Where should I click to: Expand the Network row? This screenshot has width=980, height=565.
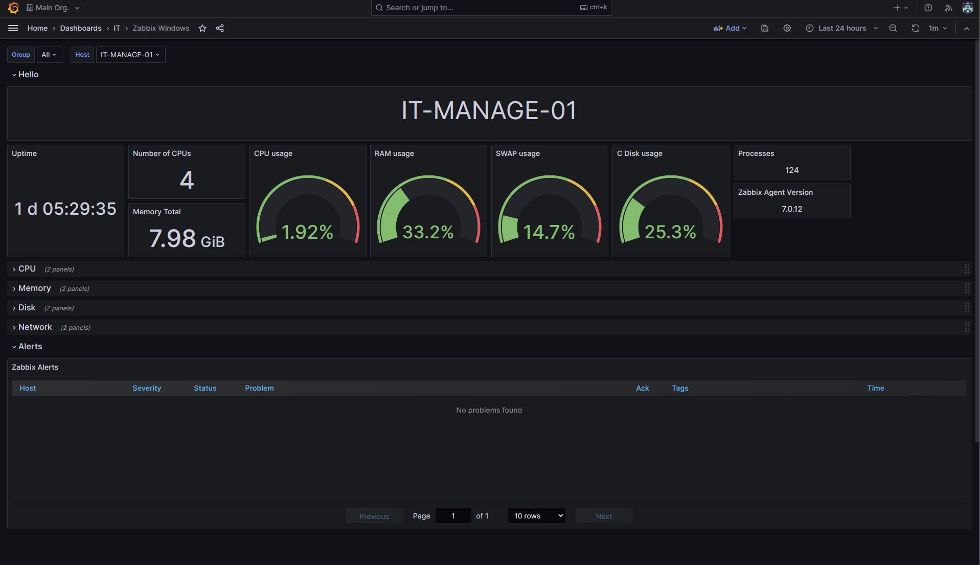tap(32, 327)
